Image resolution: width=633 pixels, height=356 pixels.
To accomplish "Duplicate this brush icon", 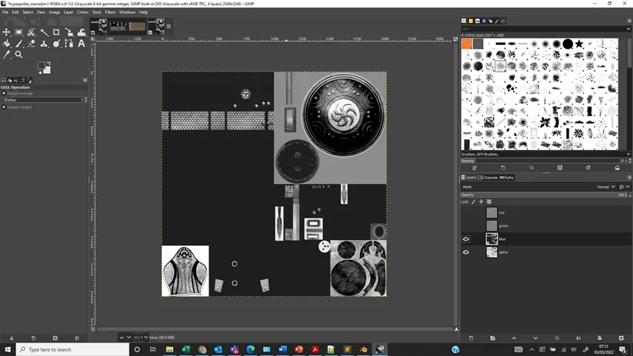I will coord(531,168).
